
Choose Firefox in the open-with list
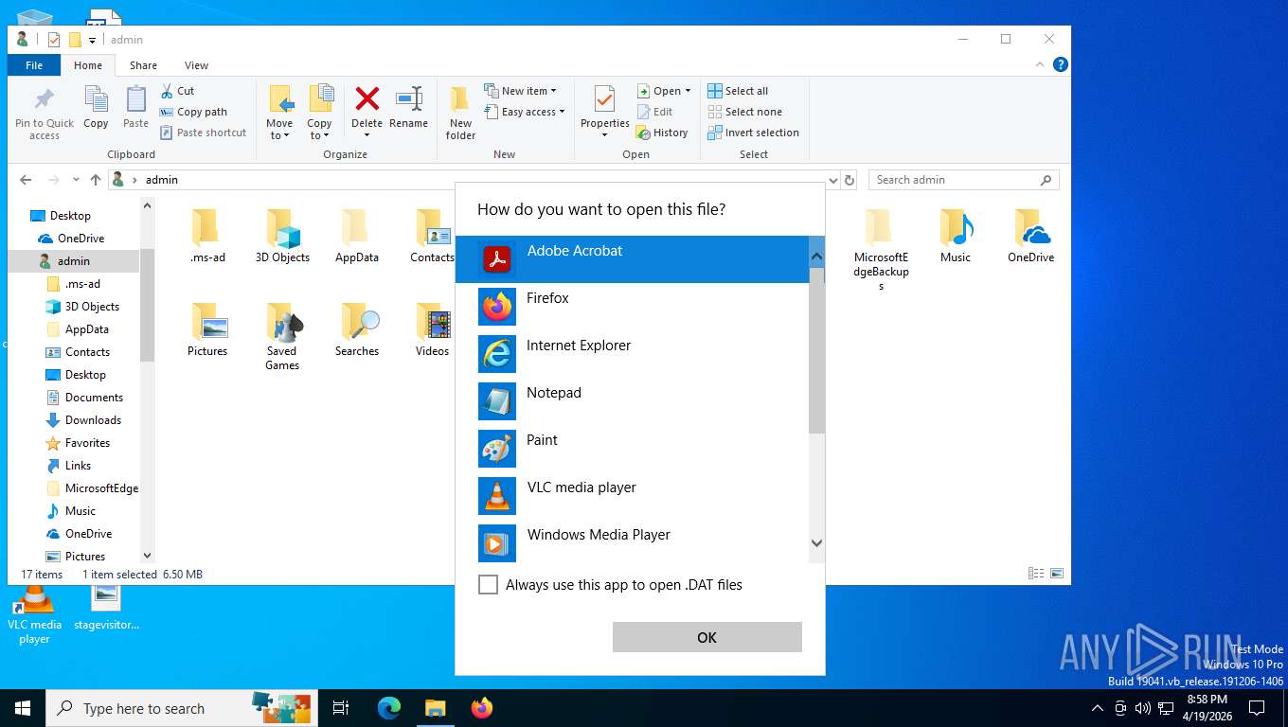click(632, 307)
